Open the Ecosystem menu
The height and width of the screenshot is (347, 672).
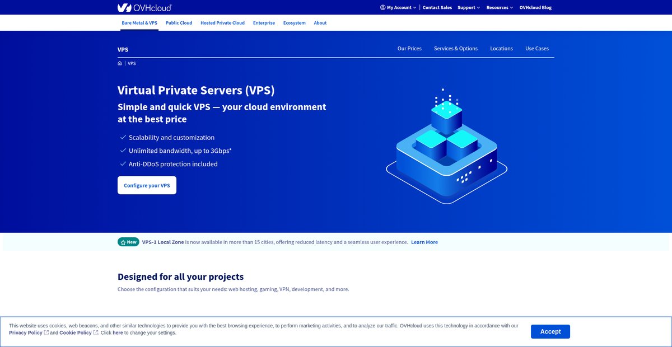pos(295,23)
